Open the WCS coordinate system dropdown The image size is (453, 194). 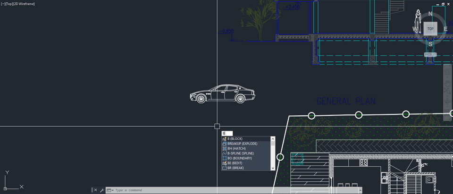tap(430, 55)
